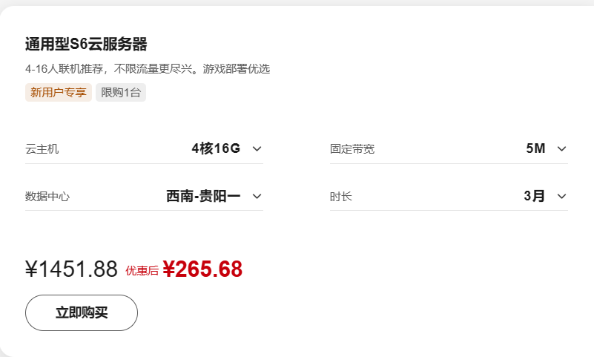Image resolution: width=594 pixels, height=357 pixels.
Task: Click the chevron beside 3月 duration
Action: (561, 196)
